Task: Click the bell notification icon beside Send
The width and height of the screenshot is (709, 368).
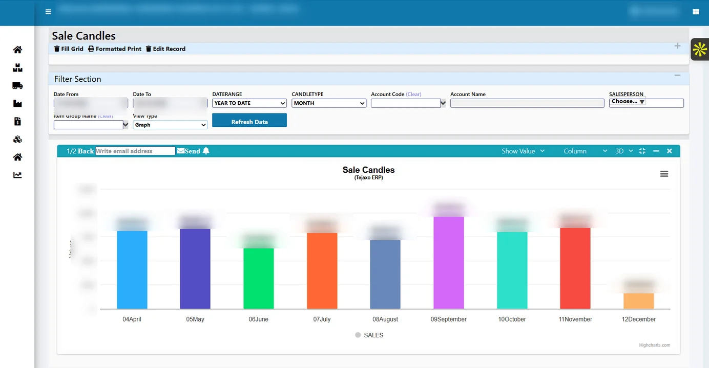Action: tap(206, 151)
